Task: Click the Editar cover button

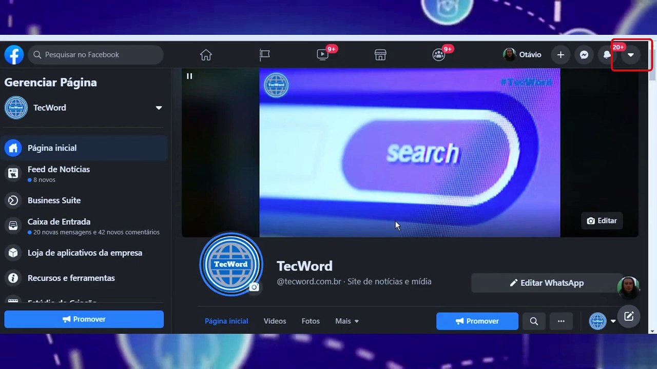Action: [x=602, y=221]
